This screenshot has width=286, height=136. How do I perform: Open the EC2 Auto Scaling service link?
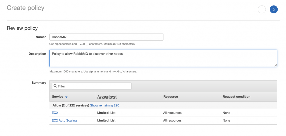(64, 120)
